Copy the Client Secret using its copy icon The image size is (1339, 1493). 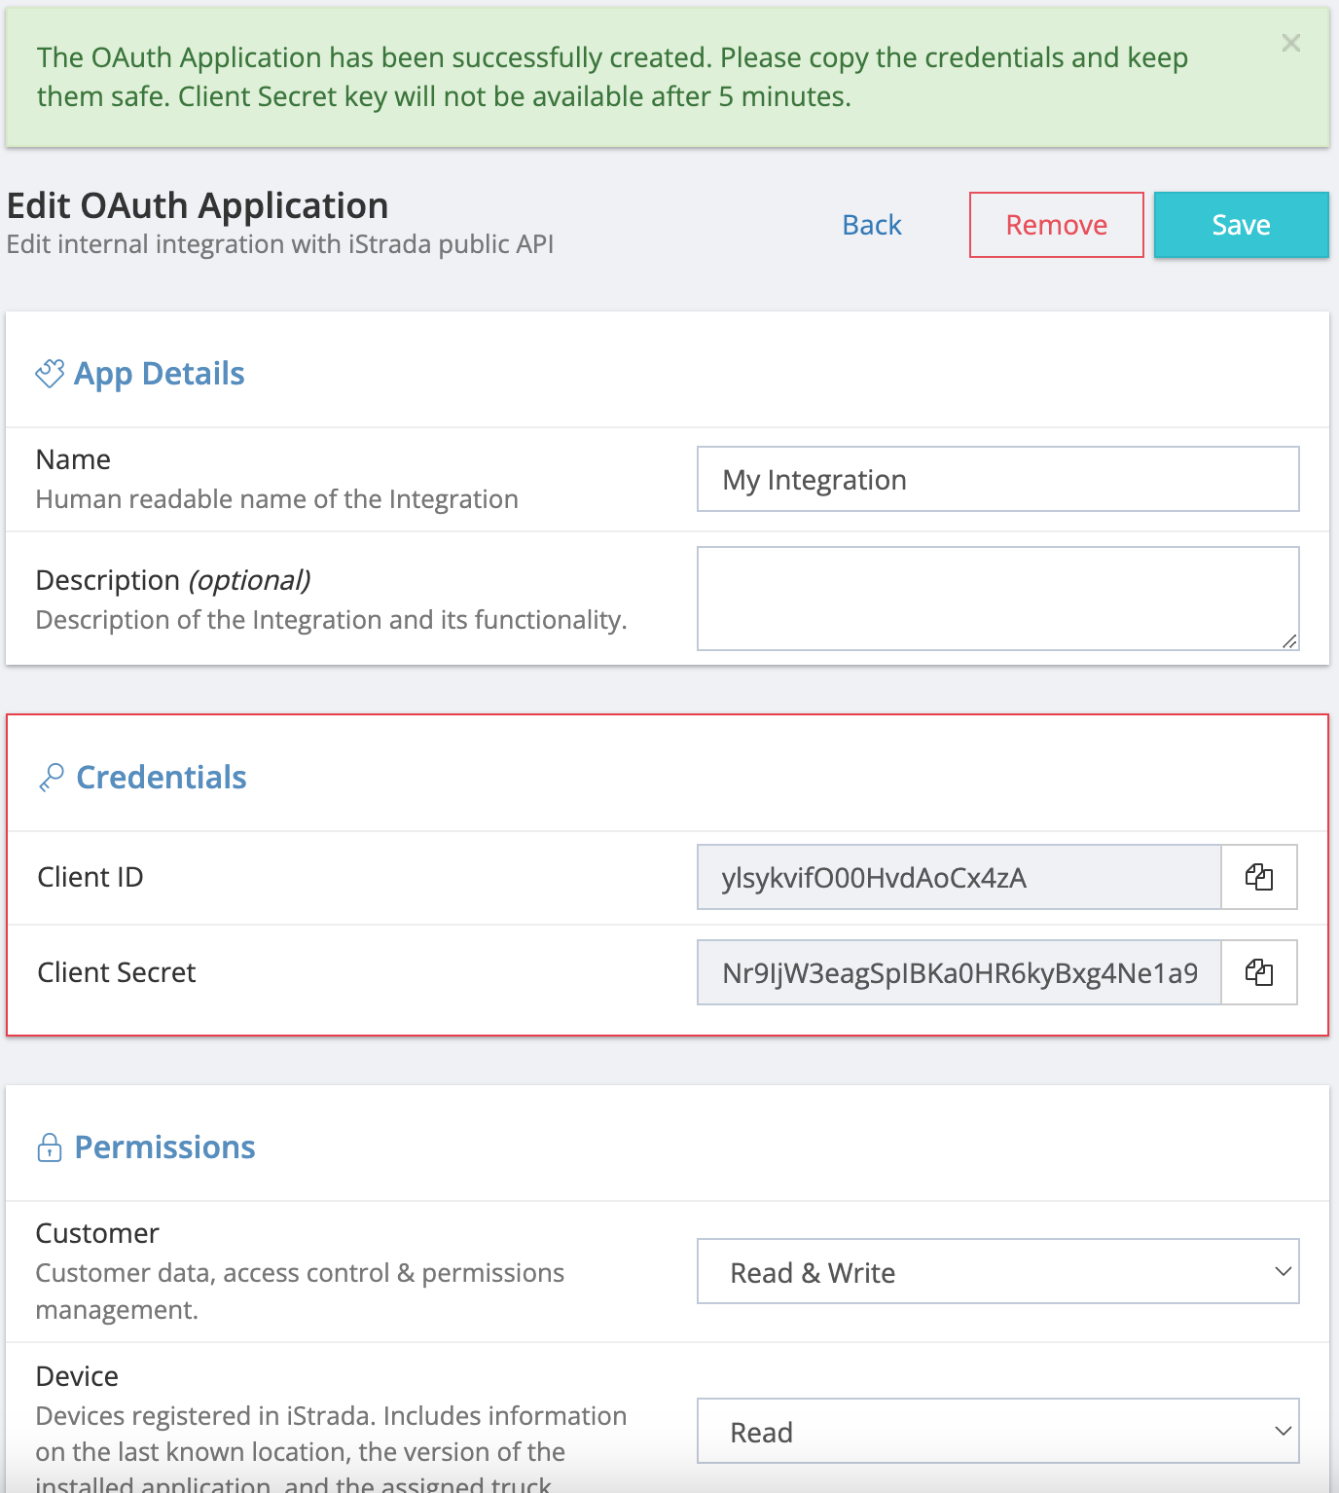click(1258, 971)
